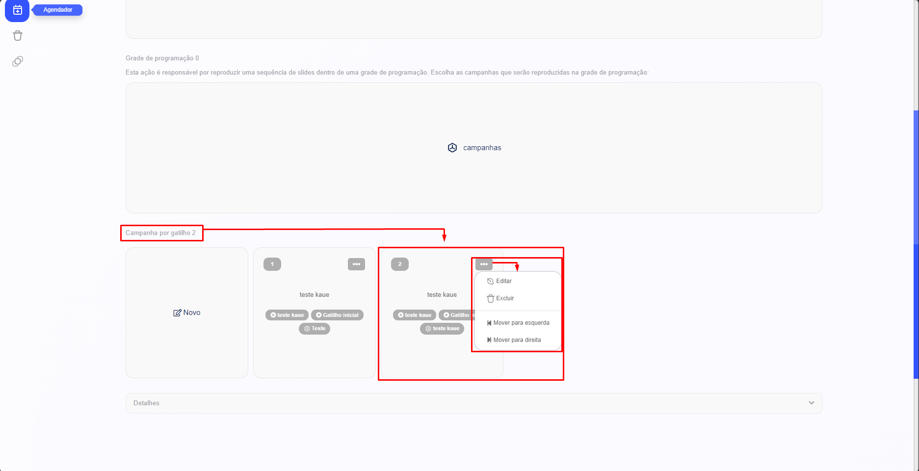This screenshot has height=471, width=919.
Task: Click the campanhas icon in programming grid
Action: pyautogui.click(x=452, y=148)
